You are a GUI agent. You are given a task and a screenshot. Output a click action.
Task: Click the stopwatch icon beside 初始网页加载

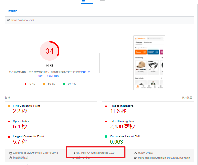coord(10,158)
